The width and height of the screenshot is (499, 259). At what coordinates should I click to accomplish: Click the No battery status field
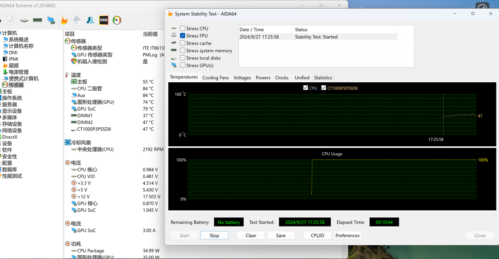pos(229,222)
